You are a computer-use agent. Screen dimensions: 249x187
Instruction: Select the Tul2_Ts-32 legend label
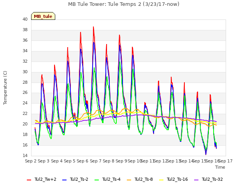coord(212,179)
